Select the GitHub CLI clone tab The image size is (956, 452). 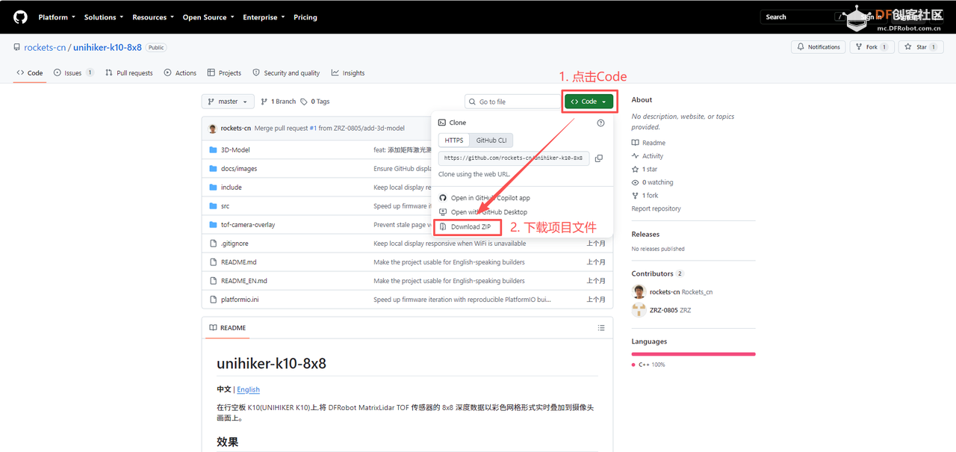(491, 140)
